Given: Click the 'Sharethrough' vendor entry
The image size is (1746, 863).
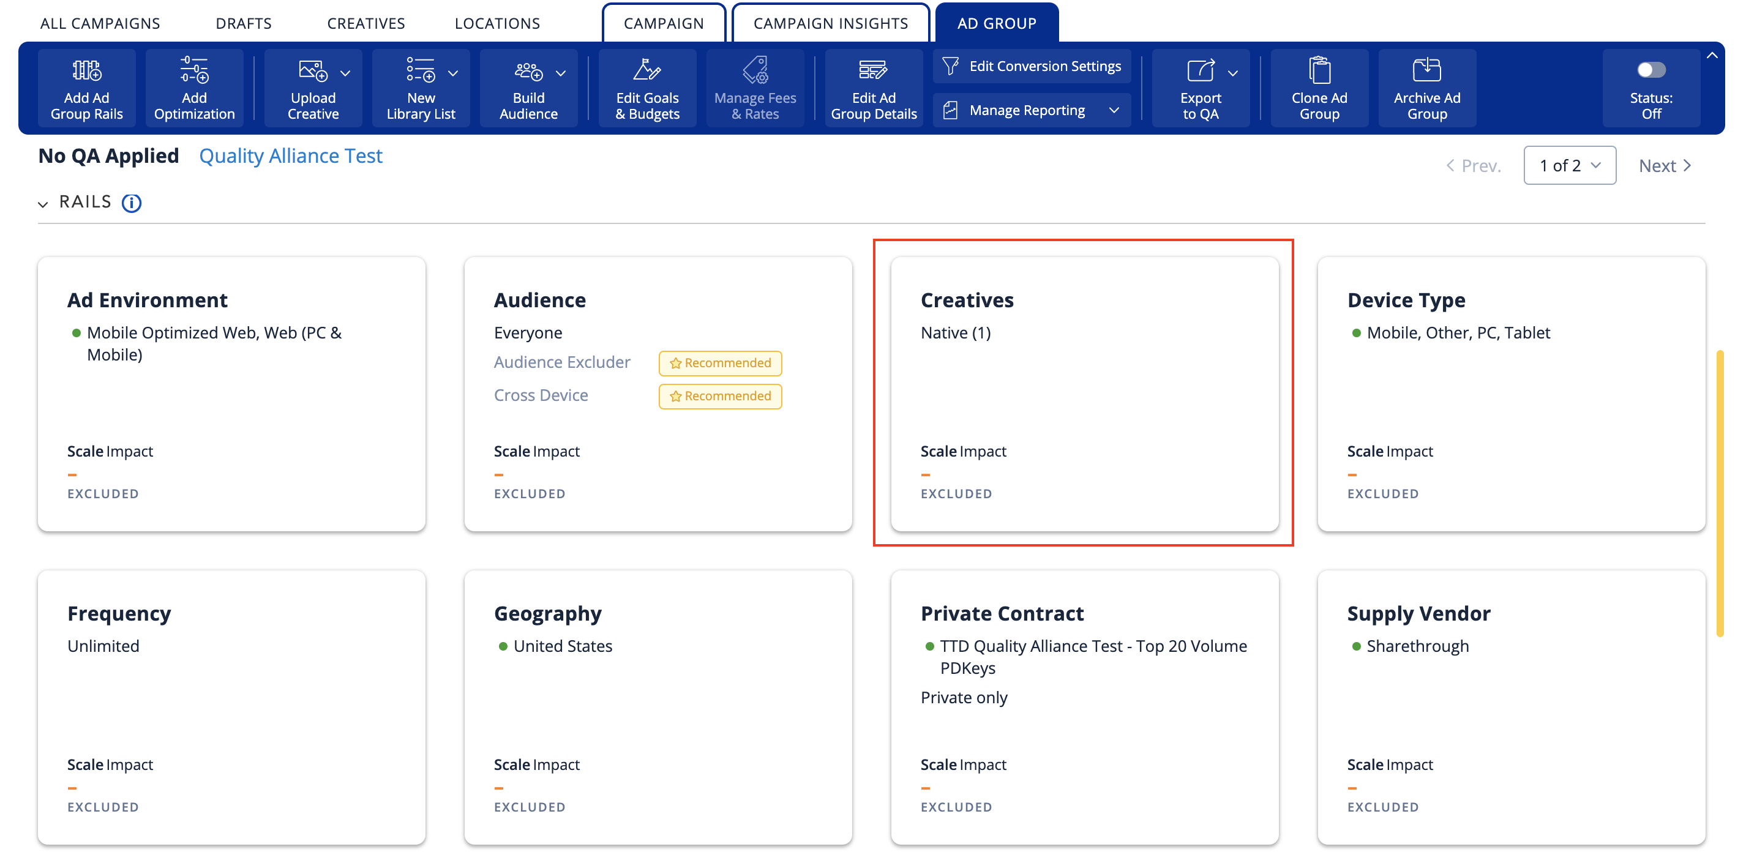Looking at the screenshot, I should (x=1417, y=646).
